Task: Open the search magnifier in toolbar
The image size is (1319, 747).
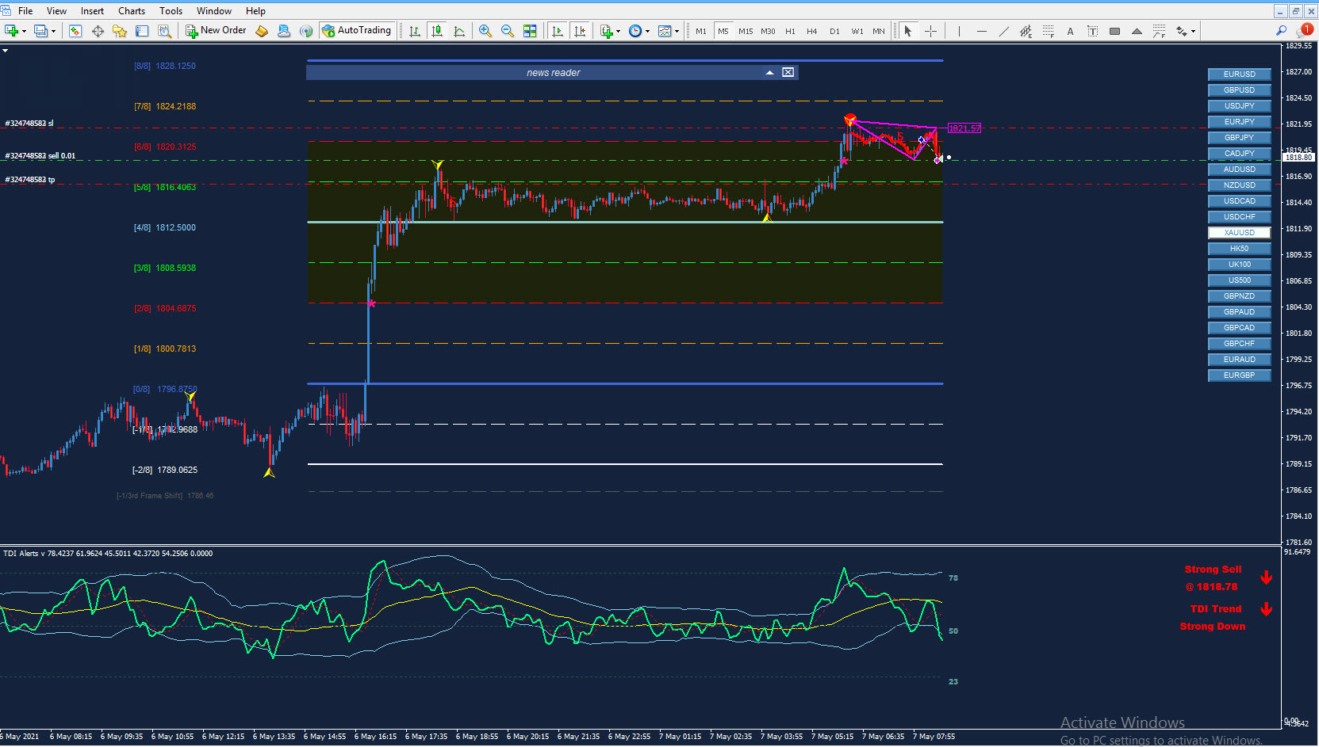Action: pyautogui.click(x=1281, y=31)
